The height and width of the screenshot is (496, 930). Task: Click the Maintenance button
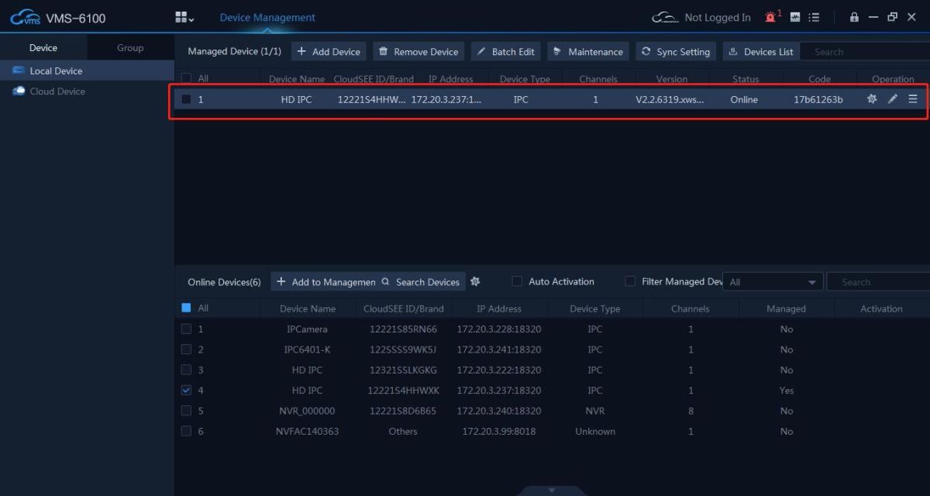pyautogui.click(x=588, y=52)
